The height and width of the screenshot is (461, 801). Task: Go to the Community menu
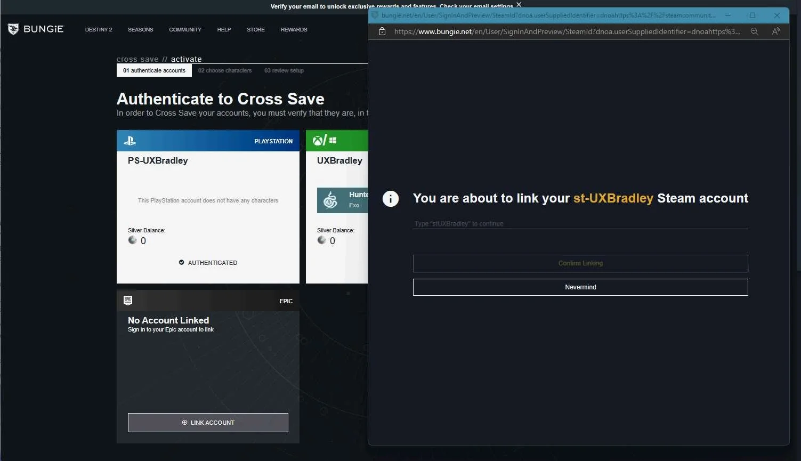point(185,30)
